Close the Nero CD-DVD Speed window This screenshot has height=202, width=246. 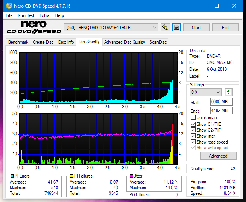click(x=234, y=6)
